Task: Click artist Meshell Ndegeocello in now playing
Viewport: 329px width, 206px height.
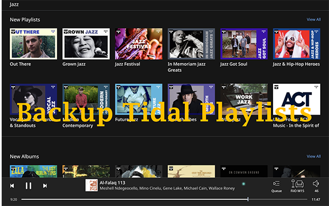Action: [x=119, y=188]
